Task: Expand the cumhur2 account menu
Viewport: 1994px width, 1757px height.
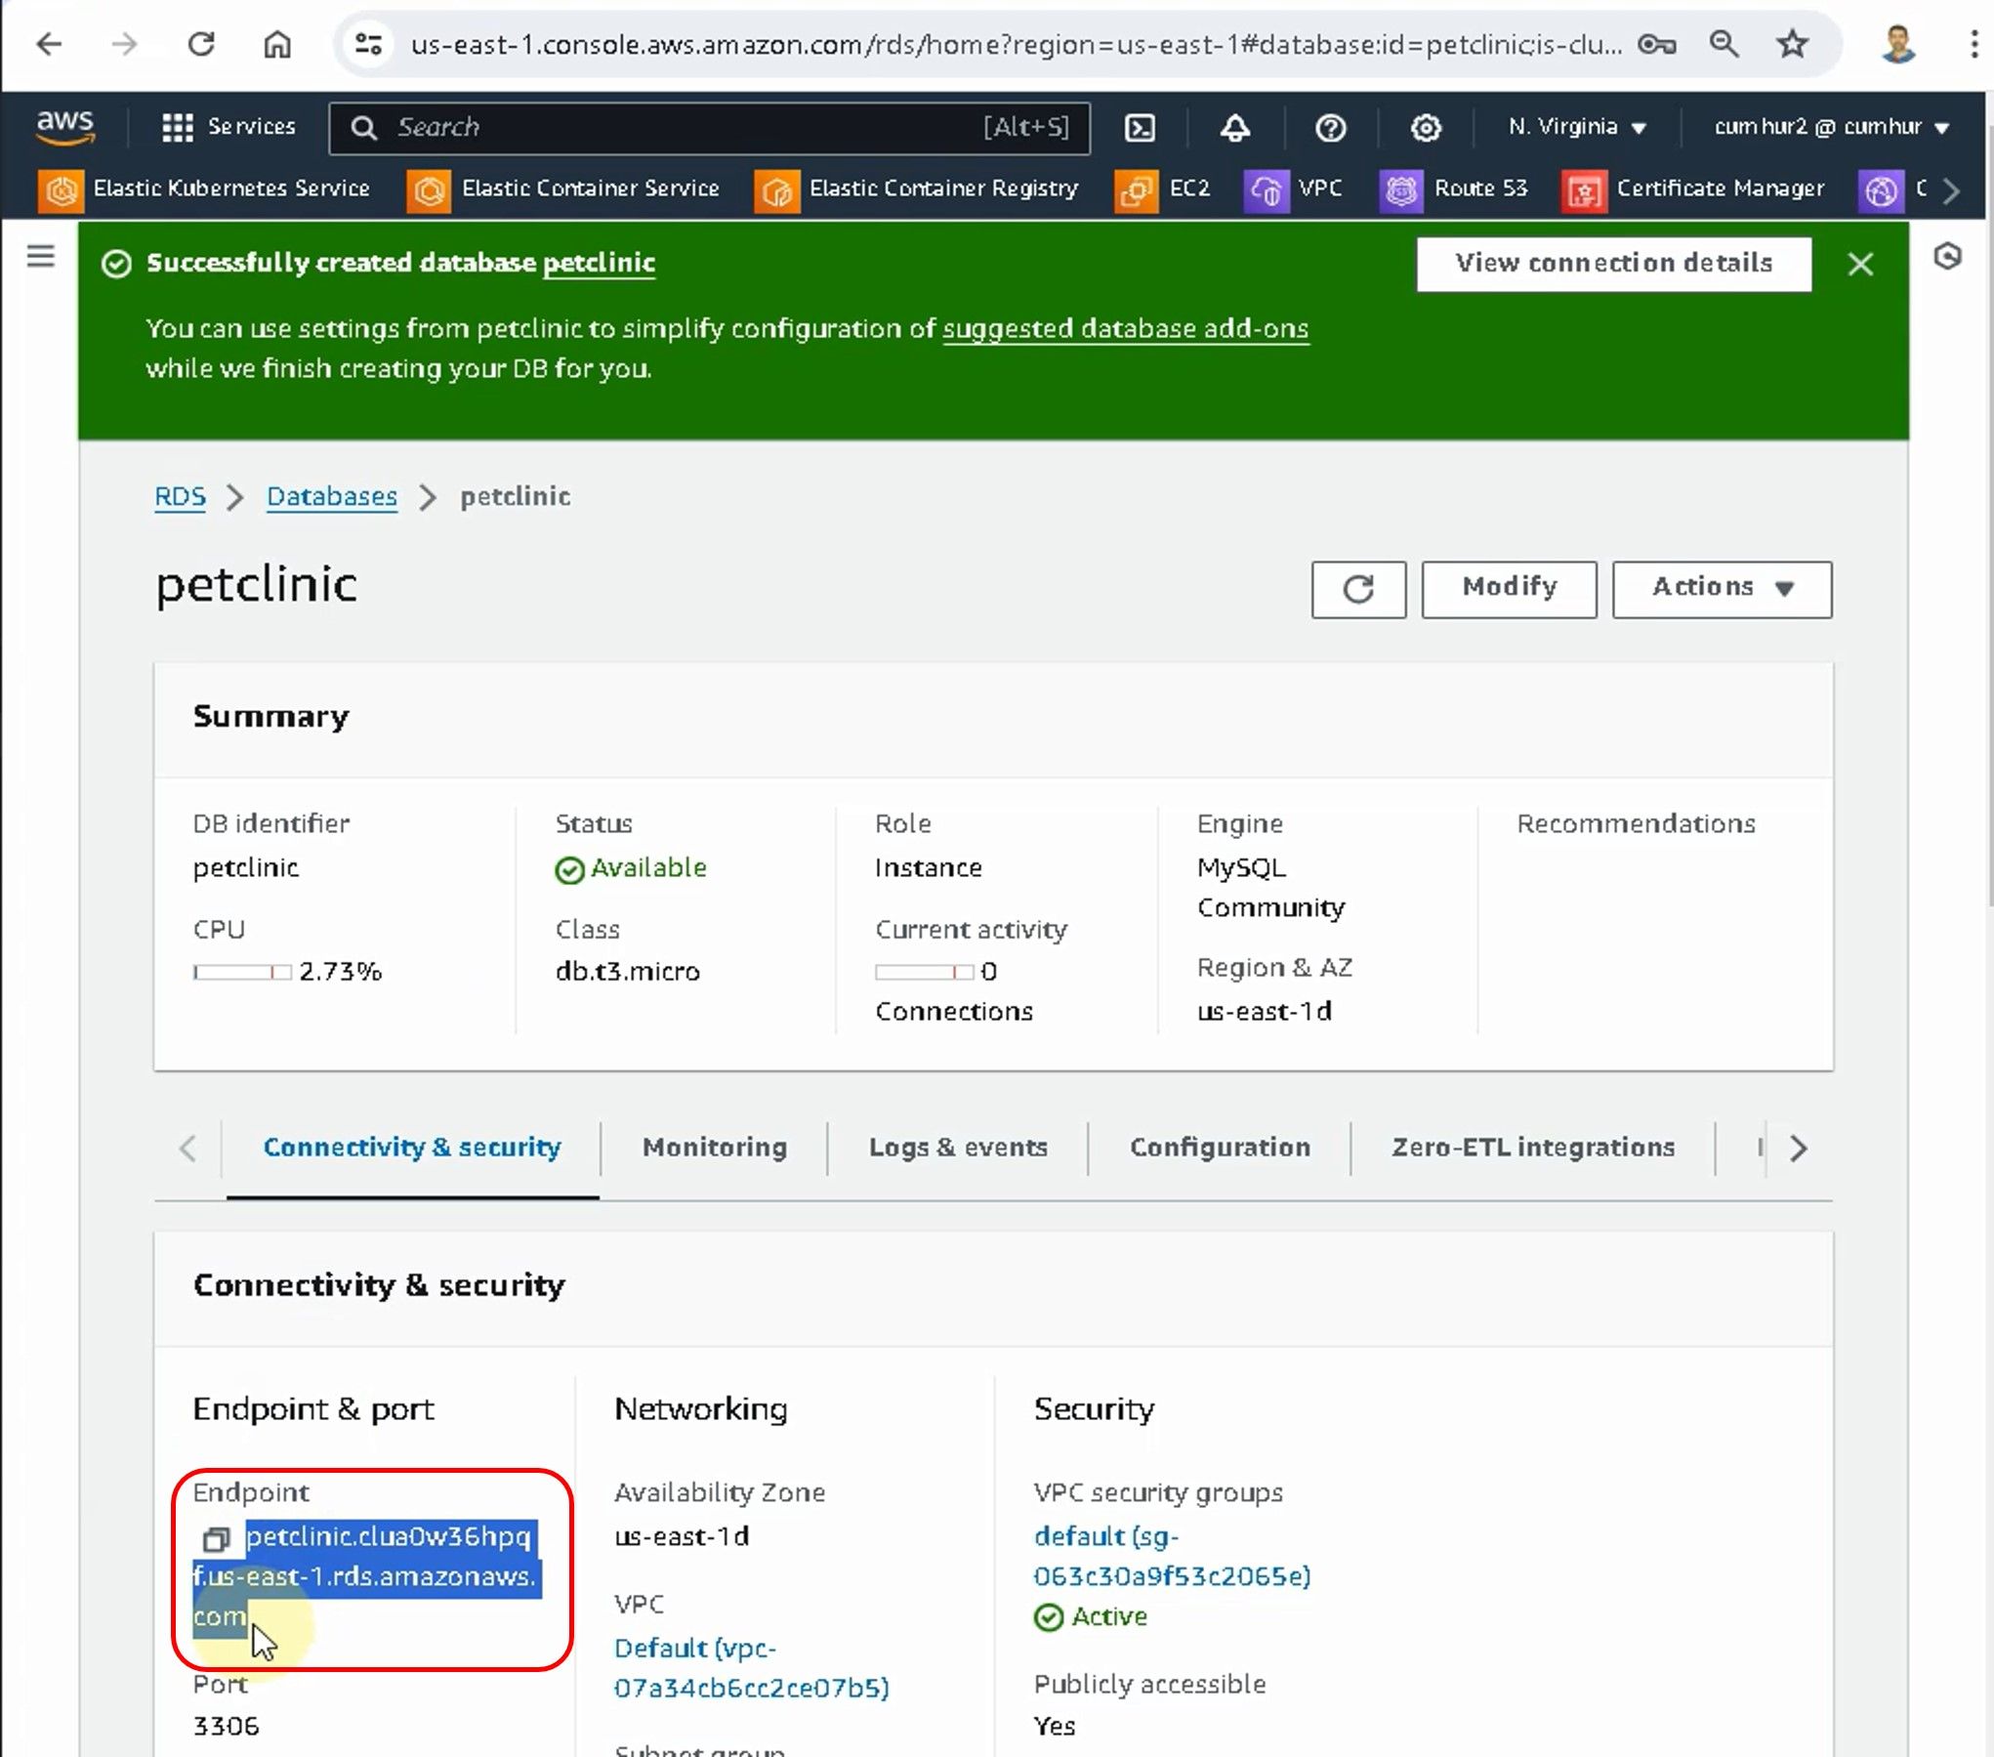Action: tap(1831, 127)
